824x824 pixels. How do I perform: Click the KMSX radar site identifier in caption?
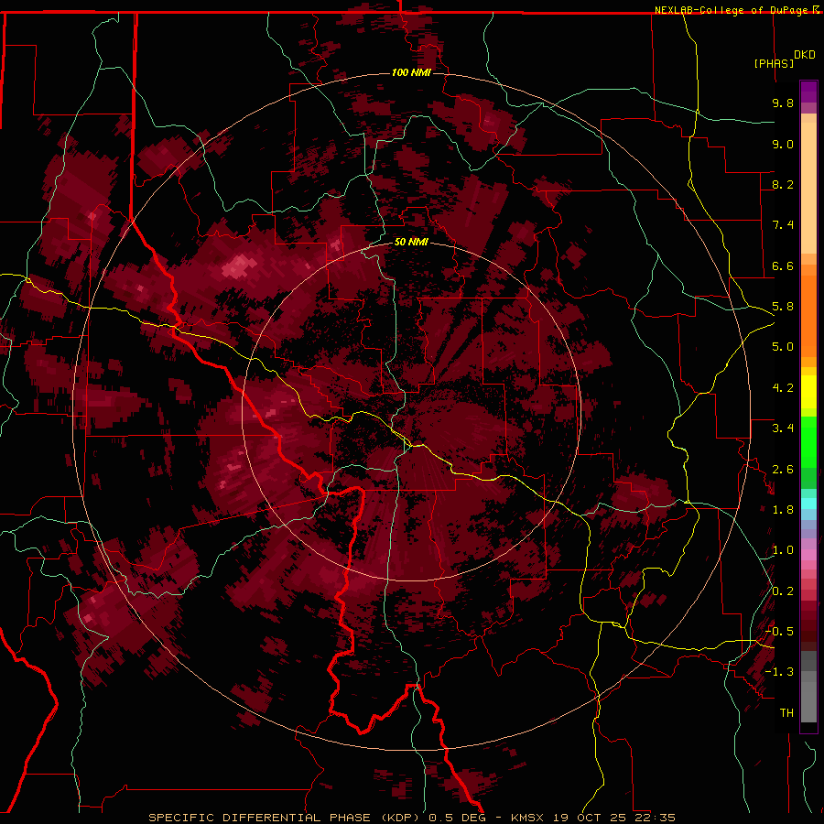click(527, 818)
